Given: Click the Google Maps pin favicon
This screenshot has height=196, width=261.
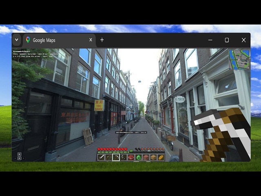Looking at the screenshot, I should pyautogui.click(x=28, y=40).
